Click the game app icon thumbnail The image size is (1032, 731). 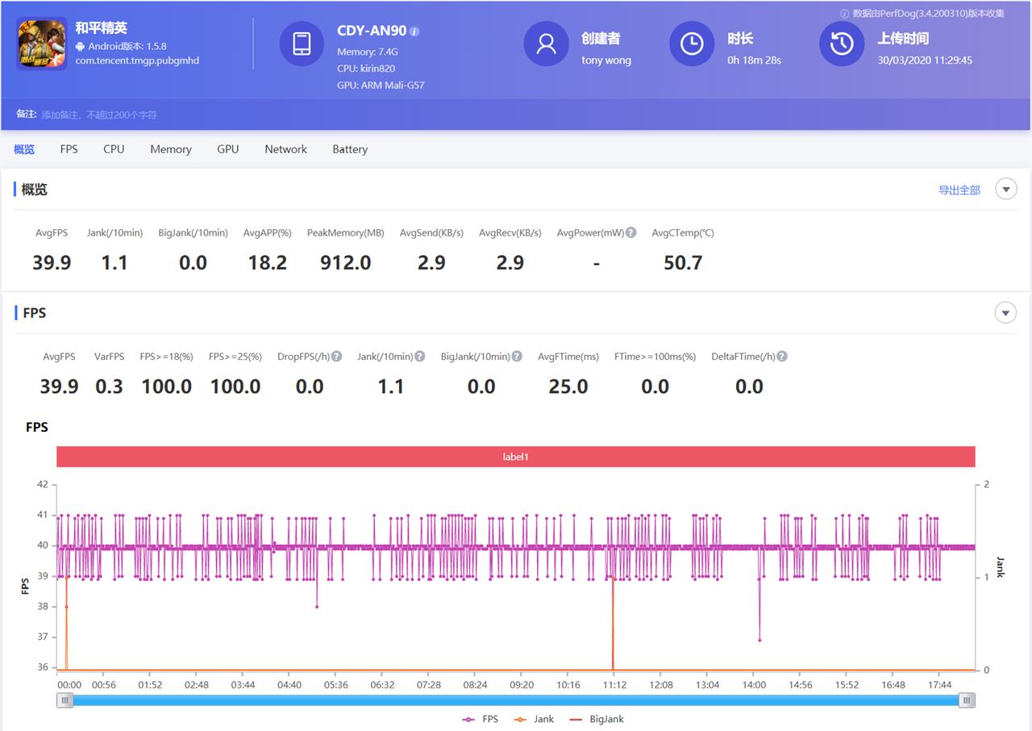point(42,44)
